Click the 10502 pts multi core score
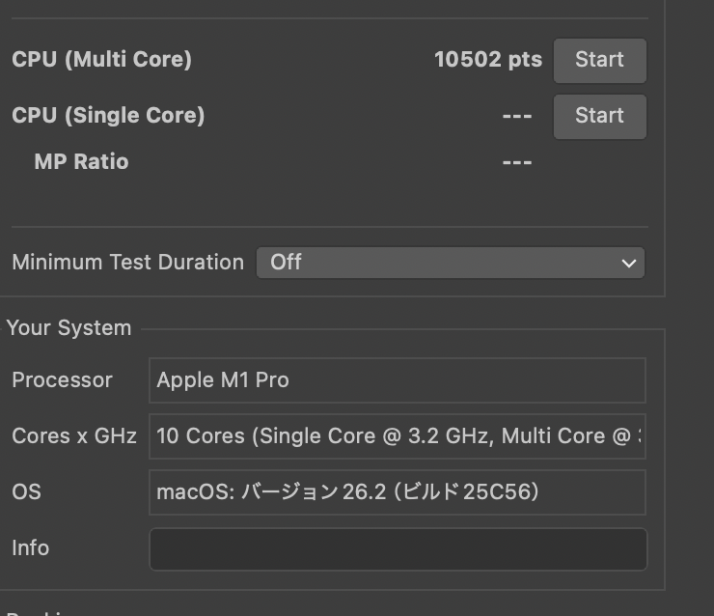The width and height of the screenshot is (714, 616). [x=488, y=60]
